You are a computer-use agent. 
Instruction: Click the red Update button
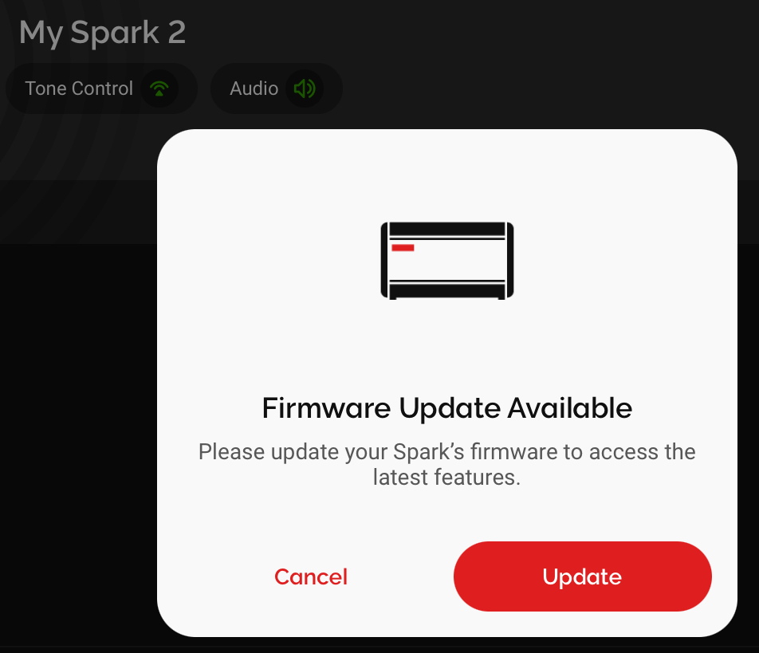[582, 576]
